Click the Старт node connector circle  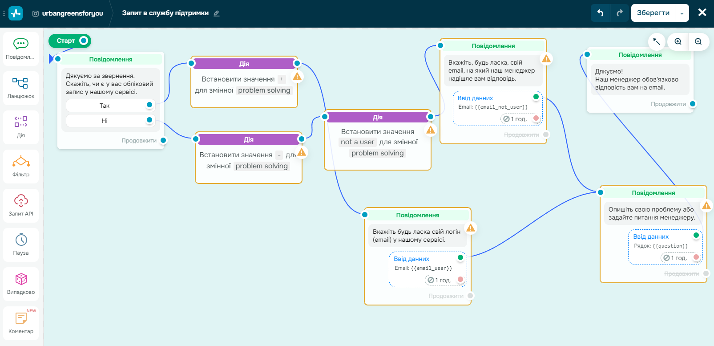[x=83, y=41]
